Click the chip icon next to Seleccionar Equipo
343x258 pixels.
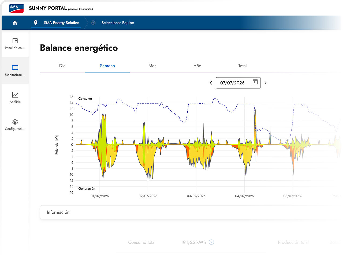pyautogui.click(x=93, y=23)
